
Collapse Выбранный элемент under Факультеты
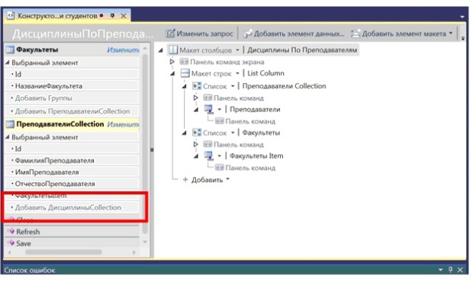[8, 63]
